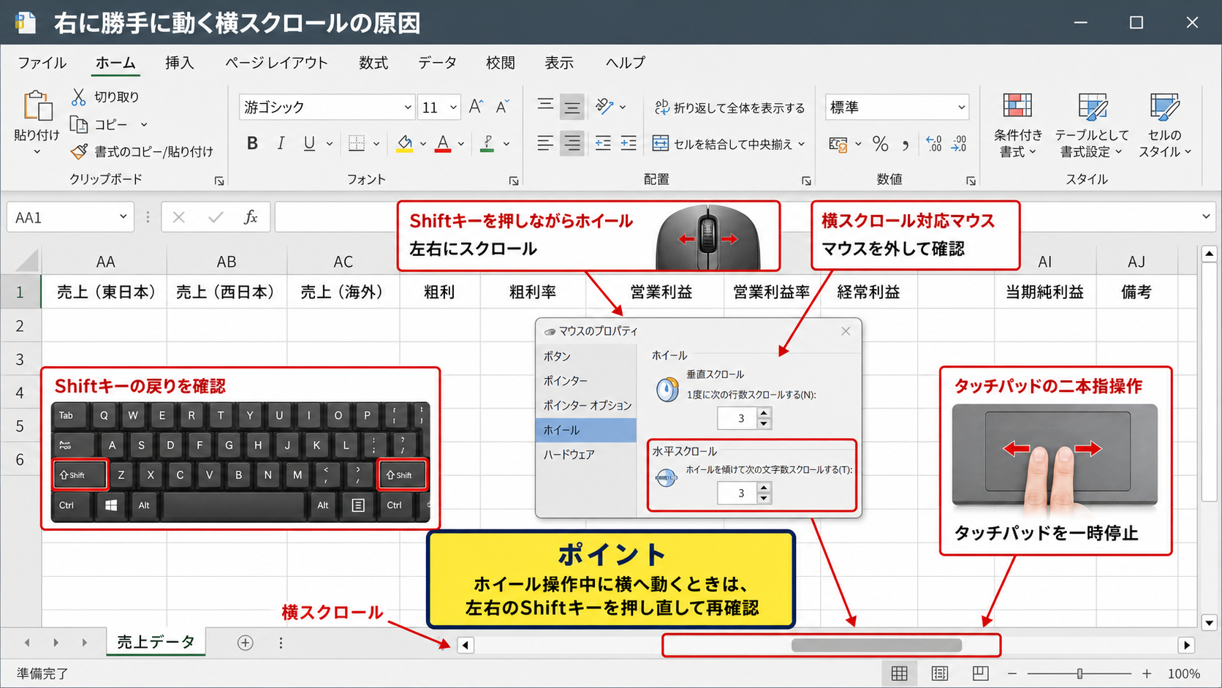Switch to the 挿入 tab

(179, 63)
